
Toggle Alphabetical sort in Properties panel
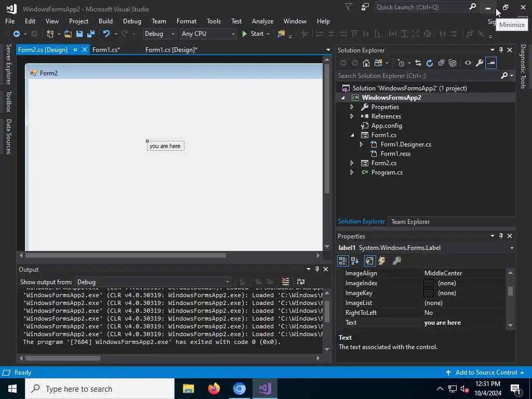pyautogui.click(x=355, y=261)
